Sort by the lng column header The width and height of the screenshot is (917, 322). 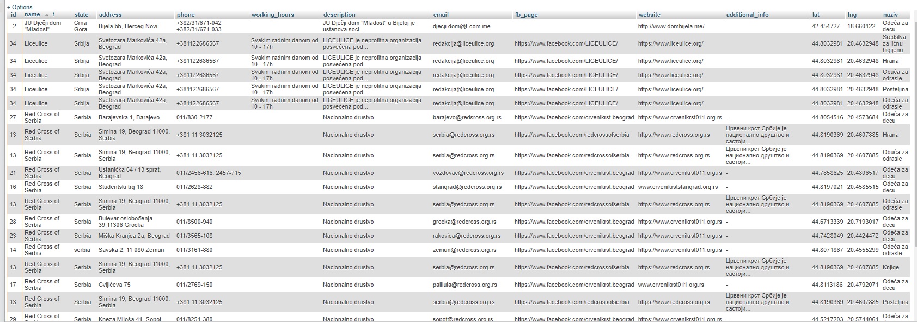(x=852, y=15)
